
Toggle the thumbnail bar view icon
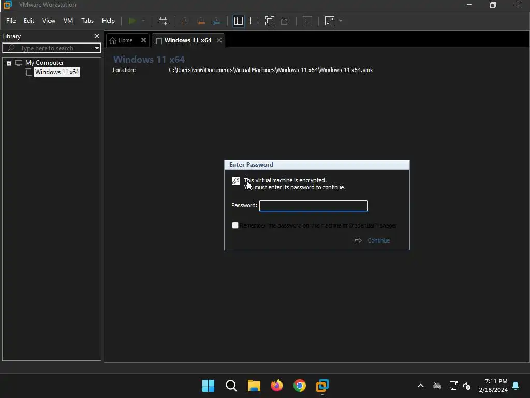tap(254, 21)
